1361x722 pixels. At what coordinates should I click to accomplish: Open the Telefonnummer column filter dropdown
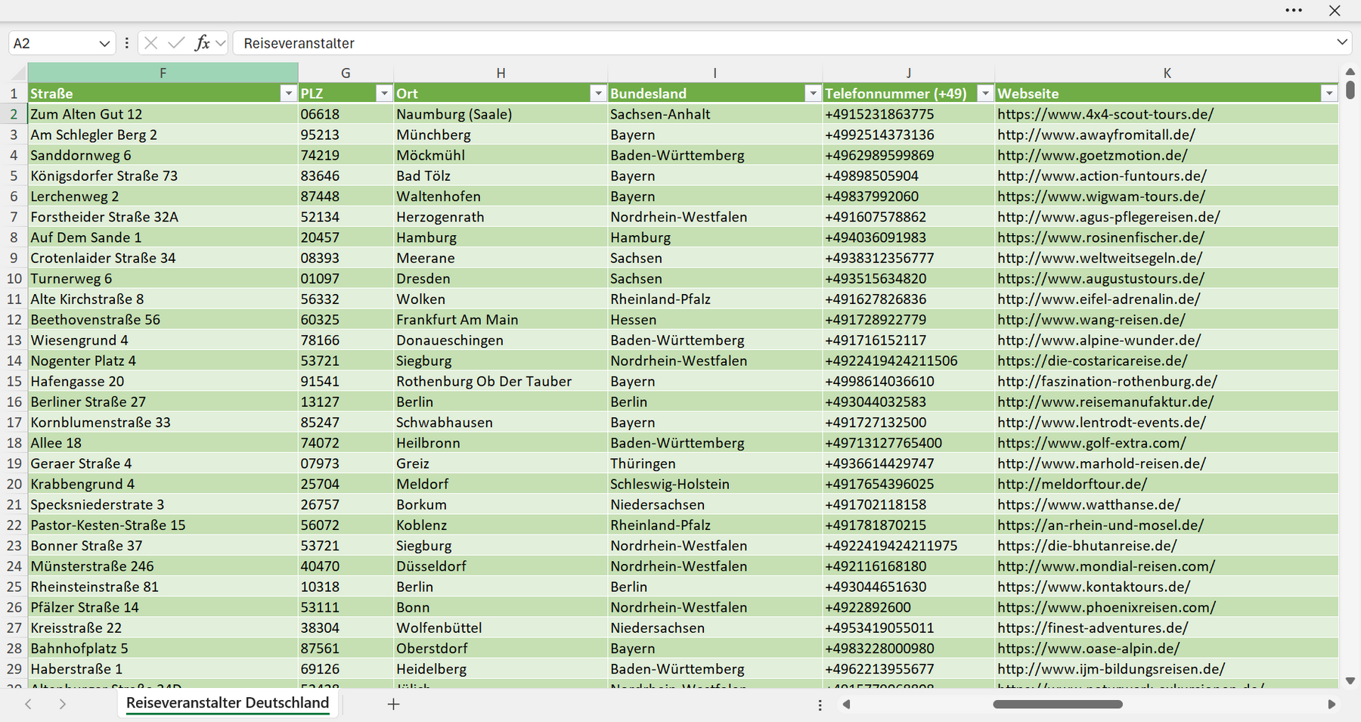(985, 93)
